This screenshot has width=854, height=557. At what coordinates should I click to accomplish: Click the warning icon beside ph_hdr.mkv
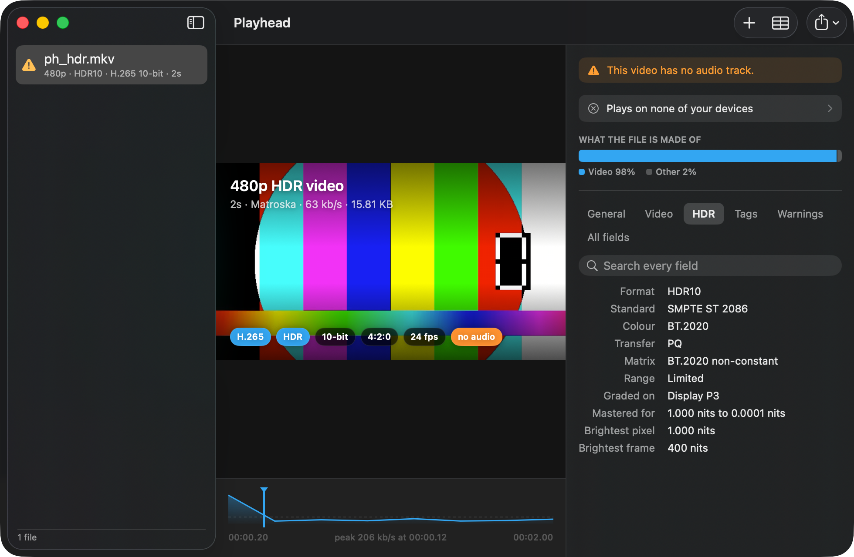(x=29, y=65)
